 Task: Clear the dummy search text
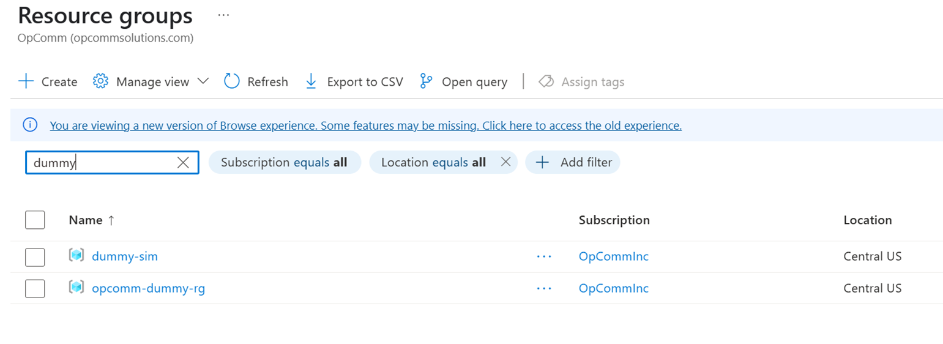click(x=183, y=162)
